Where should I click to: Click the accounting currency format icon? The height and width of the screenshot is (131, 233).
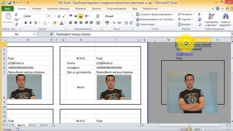tap(107, 23)
